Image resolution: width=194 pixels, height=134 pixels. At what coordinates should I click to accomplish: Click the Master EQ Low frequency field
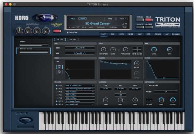point(106,88)
